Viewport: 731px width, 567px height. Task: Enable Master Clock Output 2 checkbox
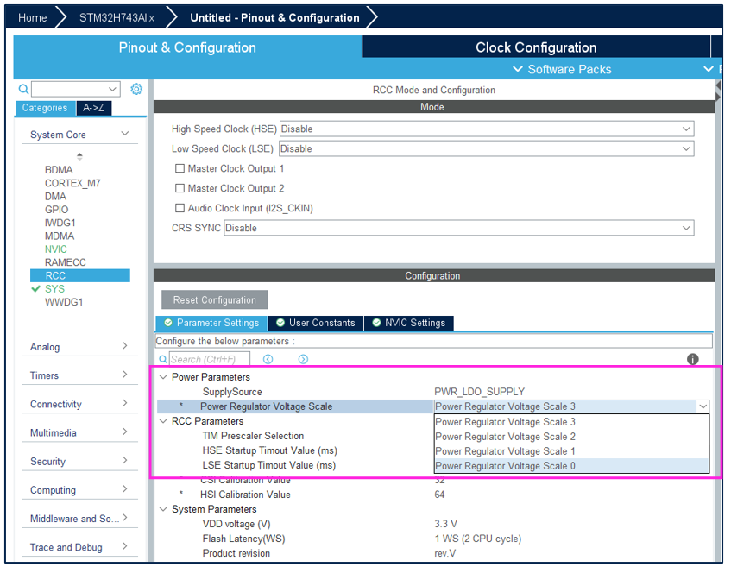point(180,188)
